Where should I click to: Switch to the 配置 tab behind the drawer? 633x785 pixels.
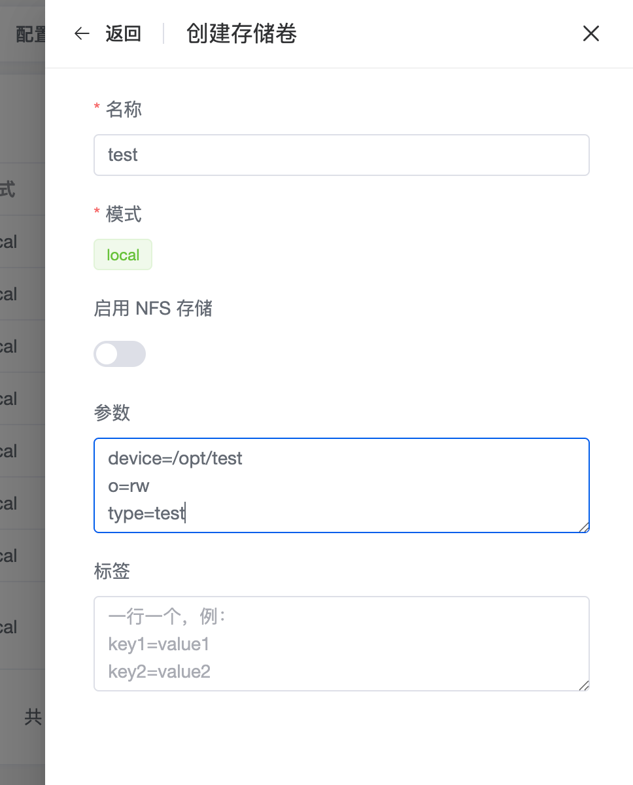coord(30,34)
